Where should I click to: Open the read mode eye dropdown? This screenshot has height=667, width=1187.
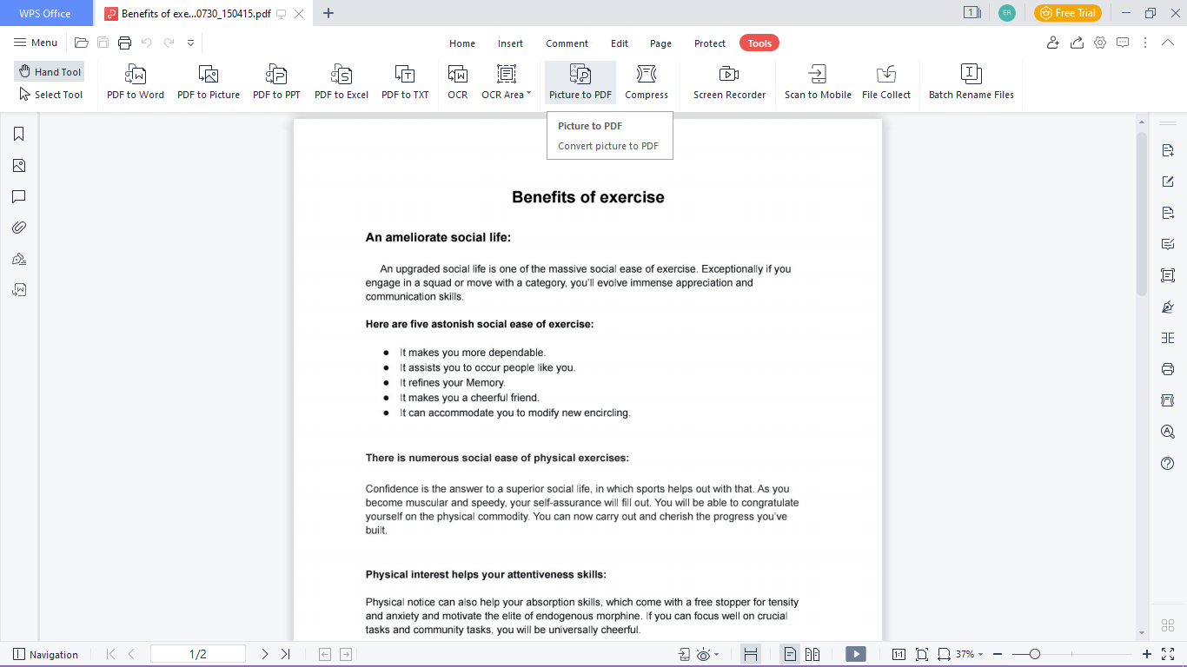coord(704,654)
